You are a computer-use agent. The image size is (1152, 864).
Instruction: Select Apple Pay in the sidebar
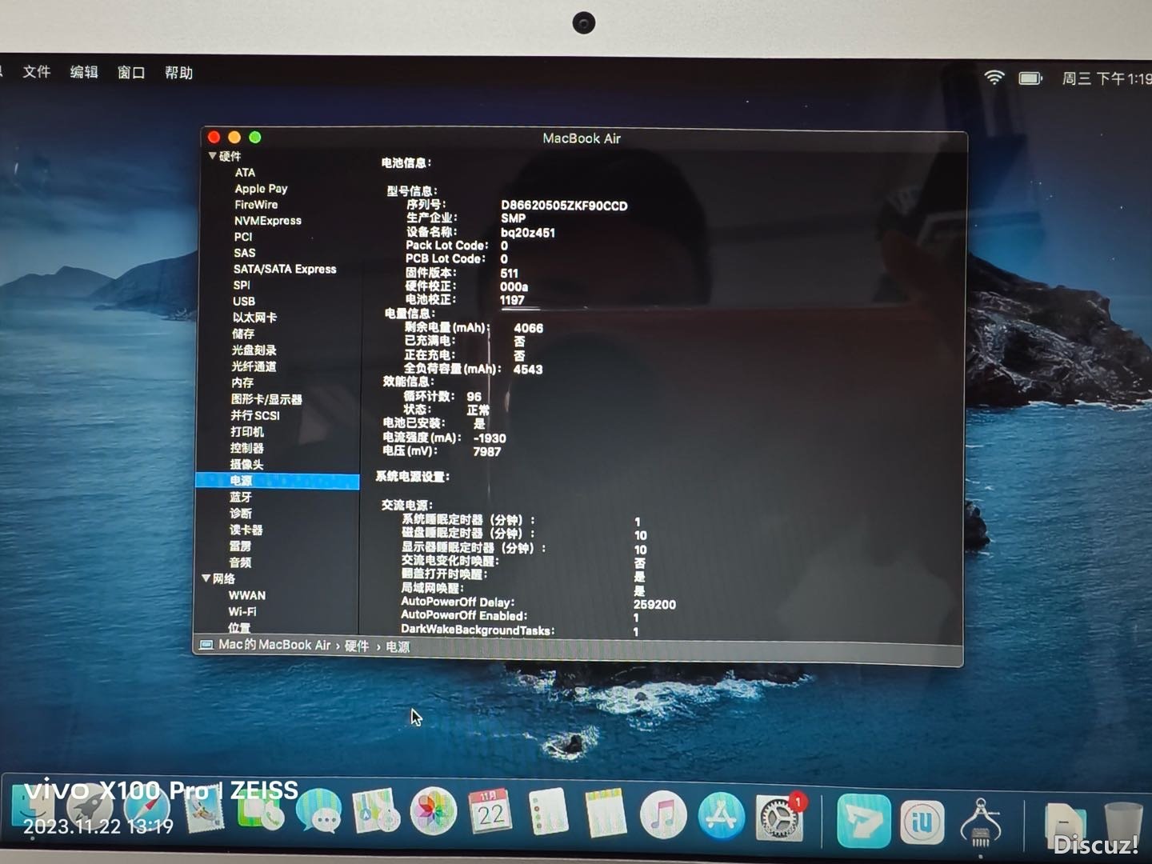(261, 189)
